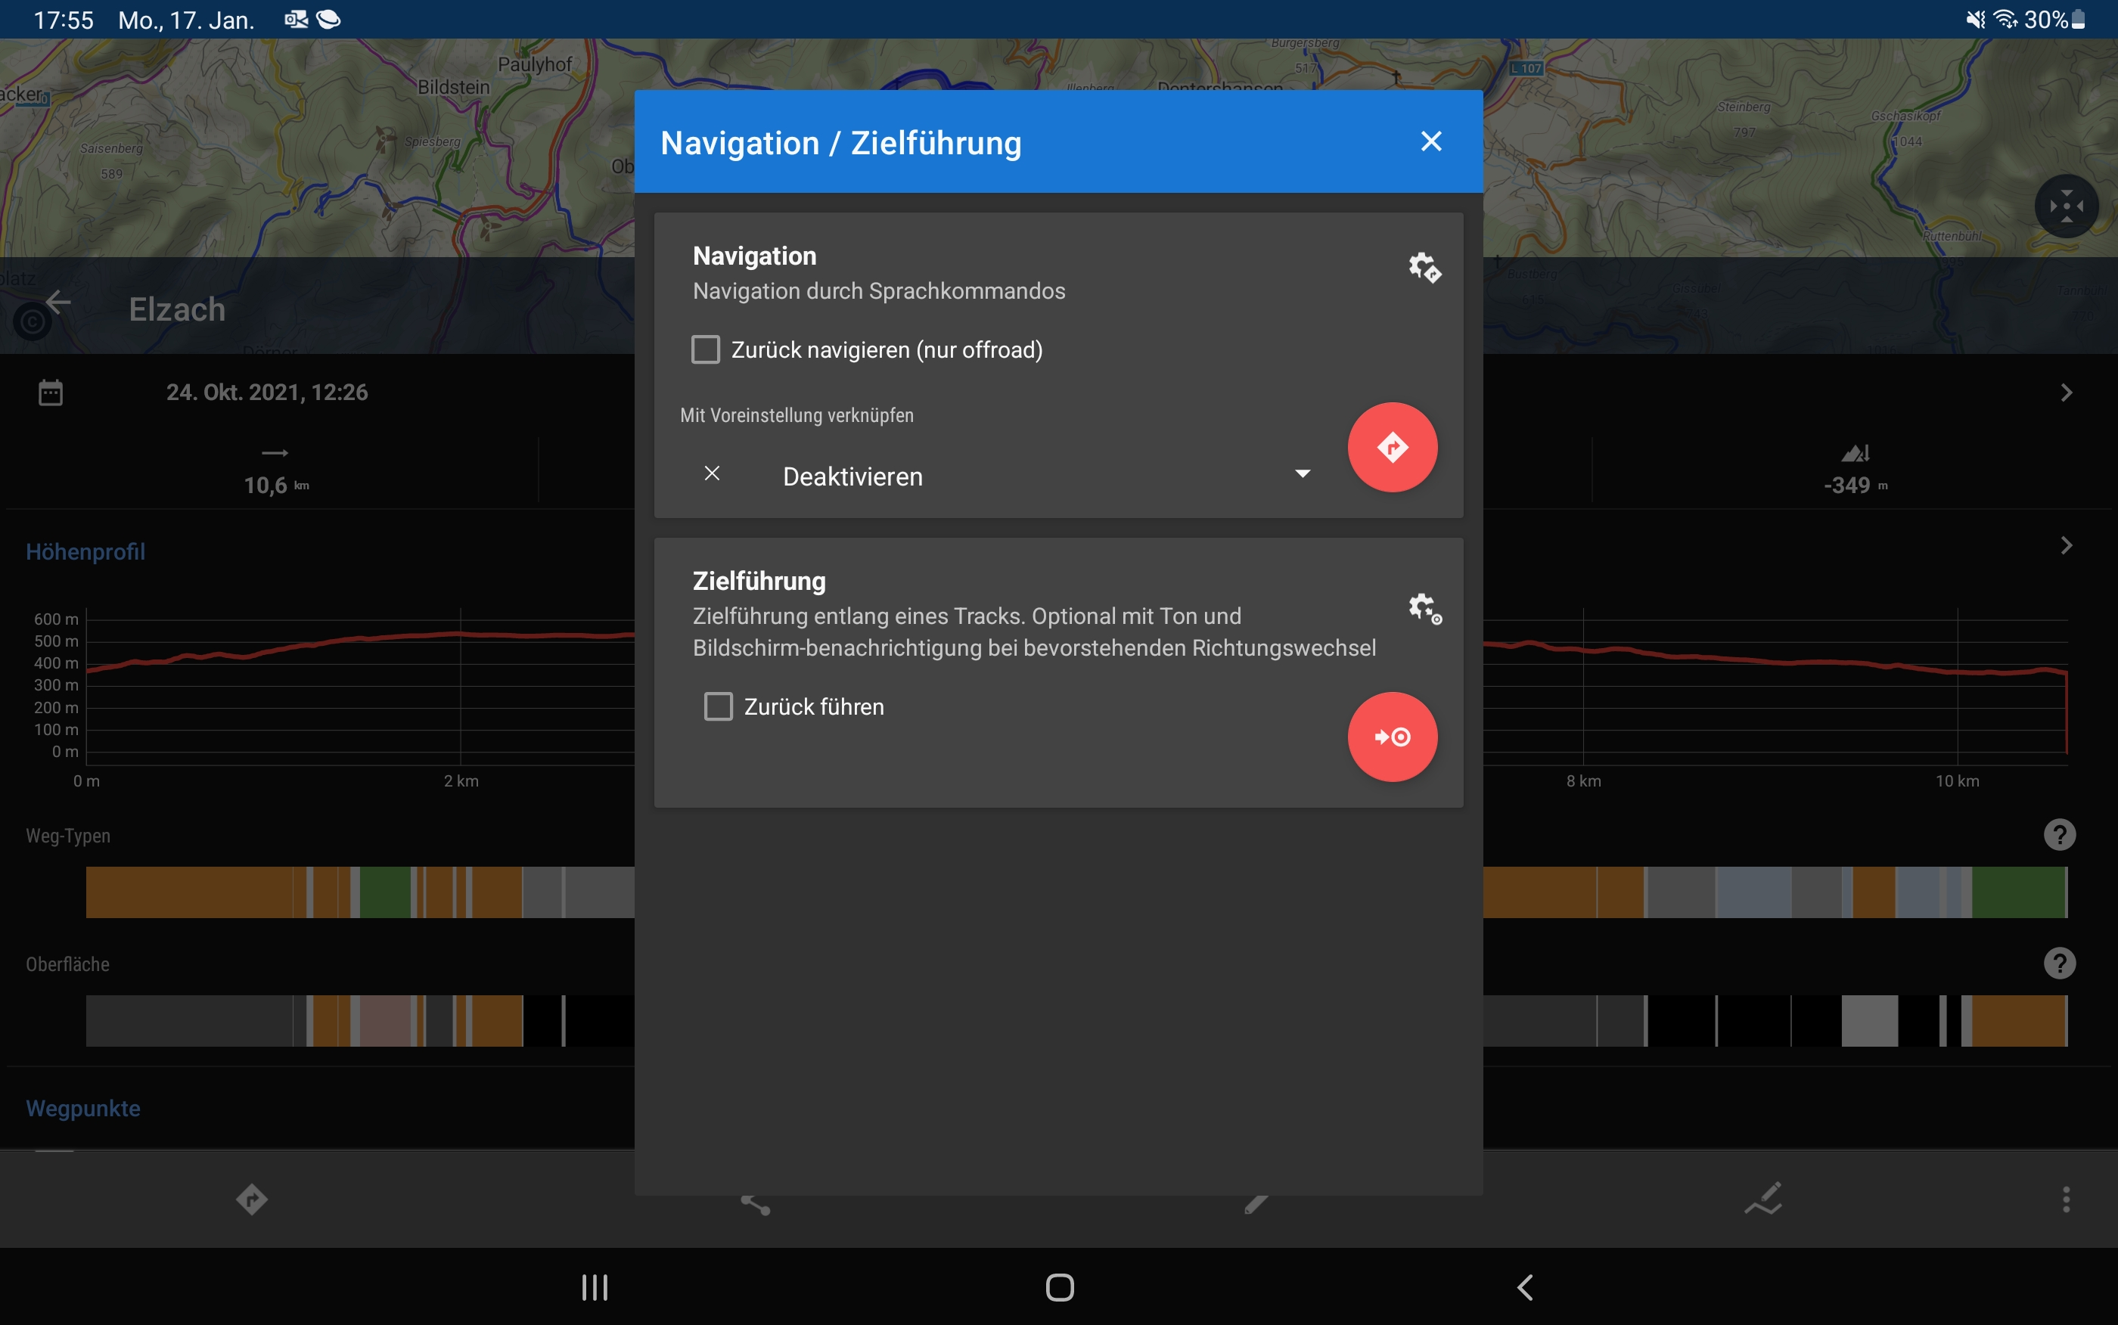Tap the Android back button
This screenshot has width=2118, height=1325.
coord(1525,1287)
